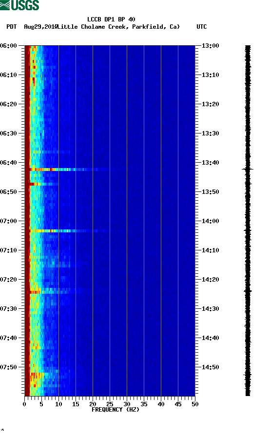Image resolution: width=269 pixels, height=435 pixels.
Task: Click the 'FREQUENCY (HZ)' axis label
Action: click(115, 410)
